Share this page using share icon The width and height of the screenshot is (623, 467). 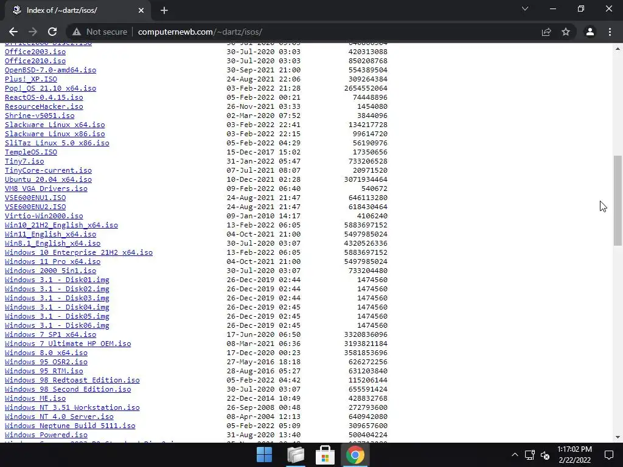(546, 32)
